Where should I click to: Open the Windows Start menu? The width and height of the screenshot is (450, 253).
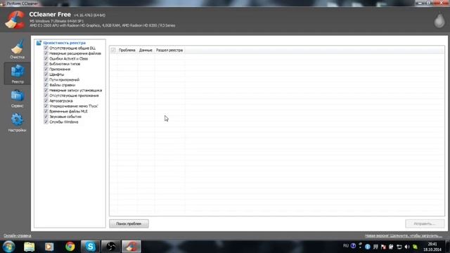tap(9, 247)
